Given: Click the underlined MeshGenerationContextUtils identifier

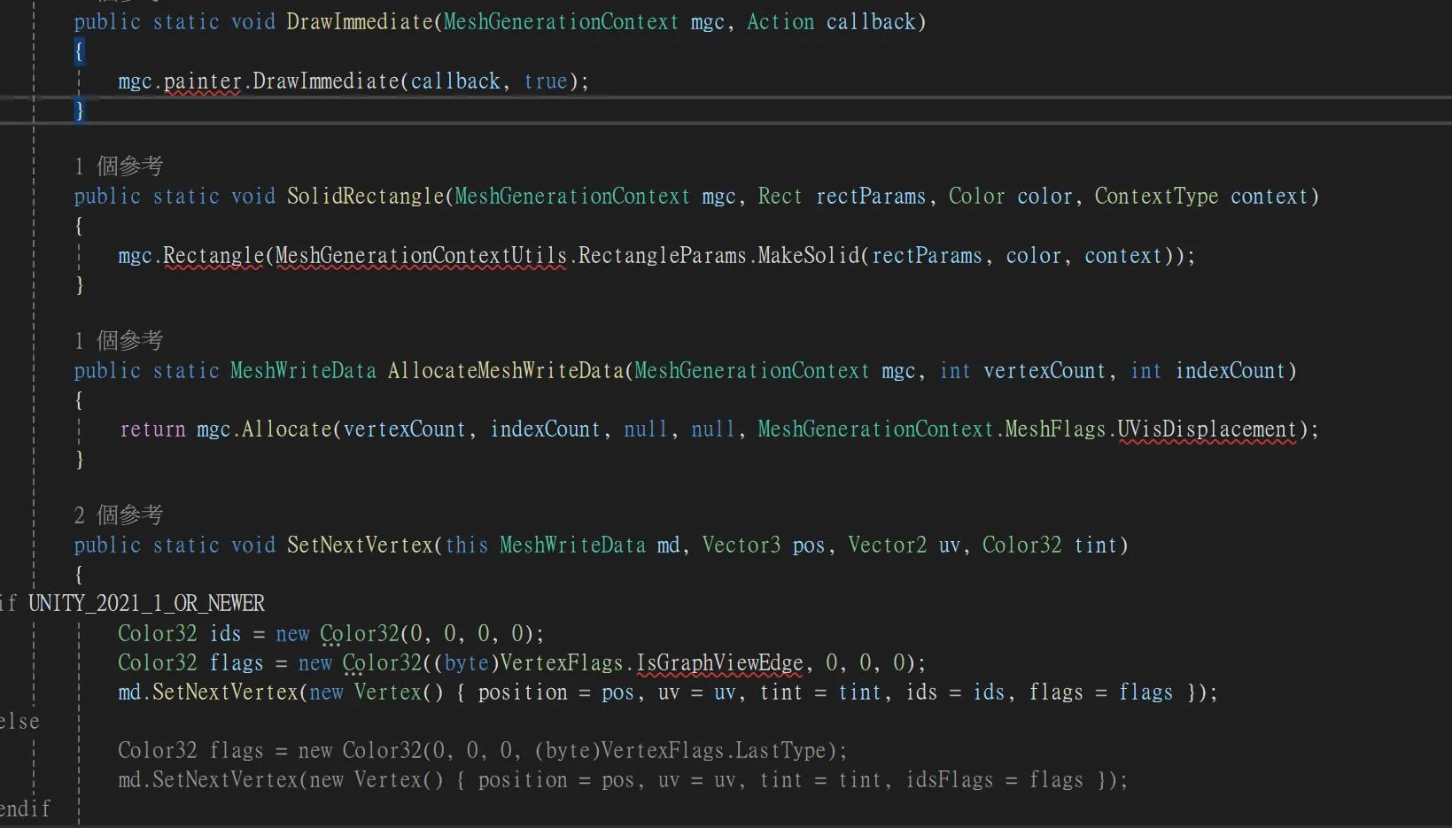Looking at the screenshot, I should click(421, 256).
